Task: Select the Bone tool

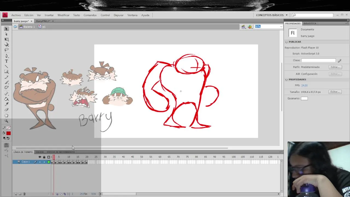Action: [6, 94]
